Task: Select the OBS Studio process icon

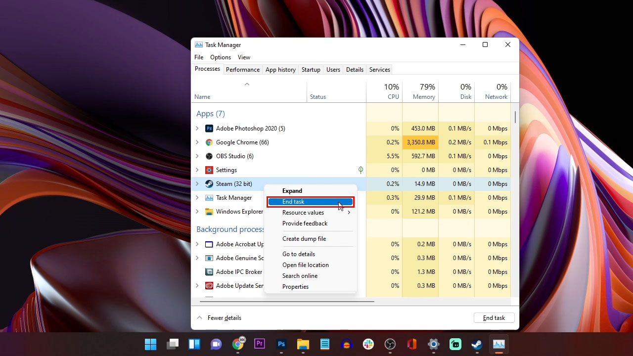Action: tap(209, 156)
